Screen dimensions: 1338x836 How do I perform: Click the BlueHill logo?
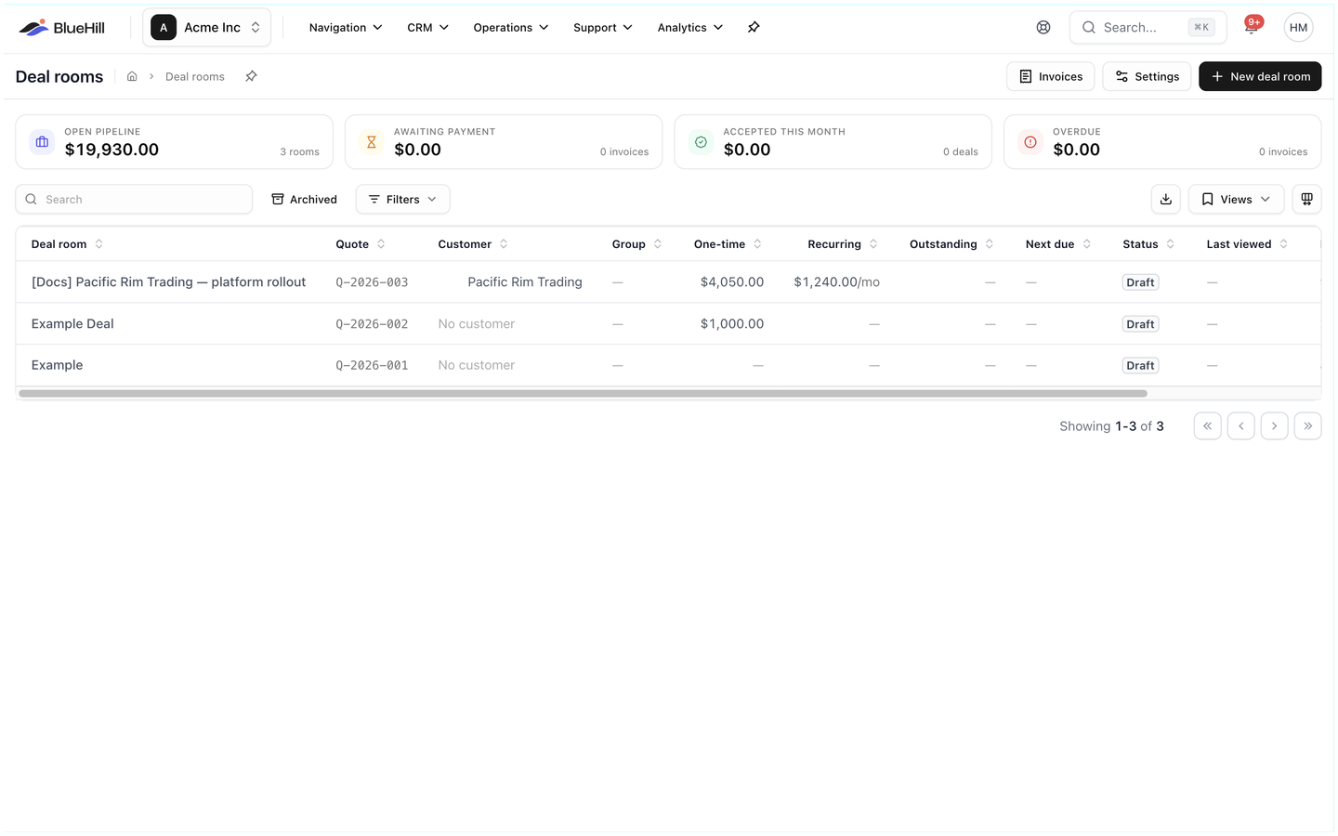tap(61, 28)
